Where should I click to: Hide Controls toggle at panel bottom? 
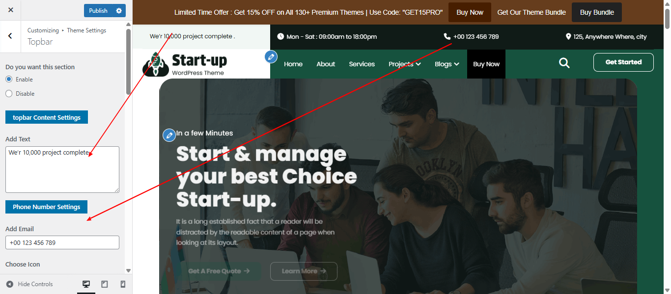click(x=29, y=284)
